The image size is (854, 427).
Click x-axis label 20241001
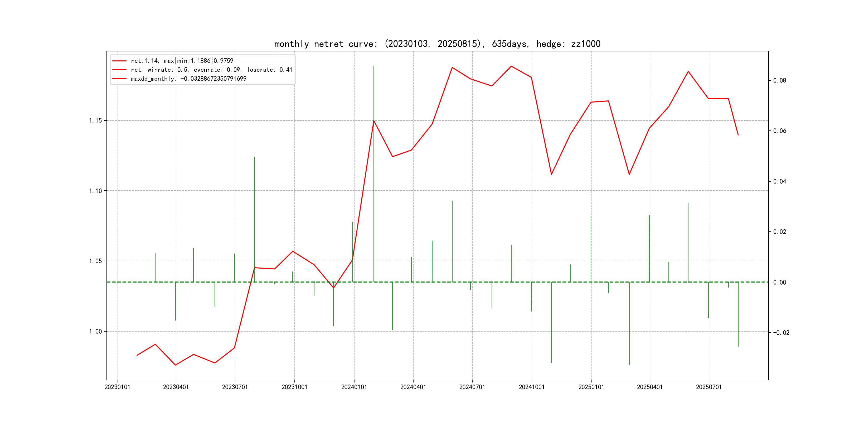click(531, 387)
